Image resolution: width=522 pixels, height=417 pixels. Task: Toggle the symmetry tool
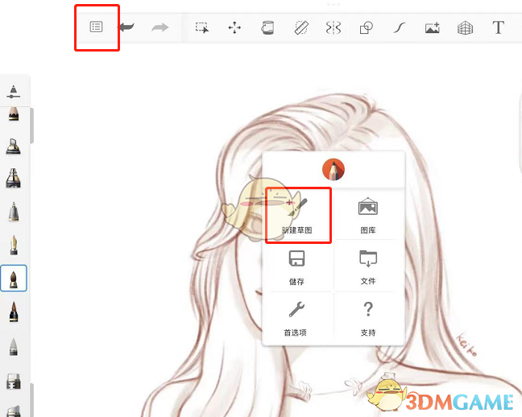pyautogui.click(x=333, y=27)
